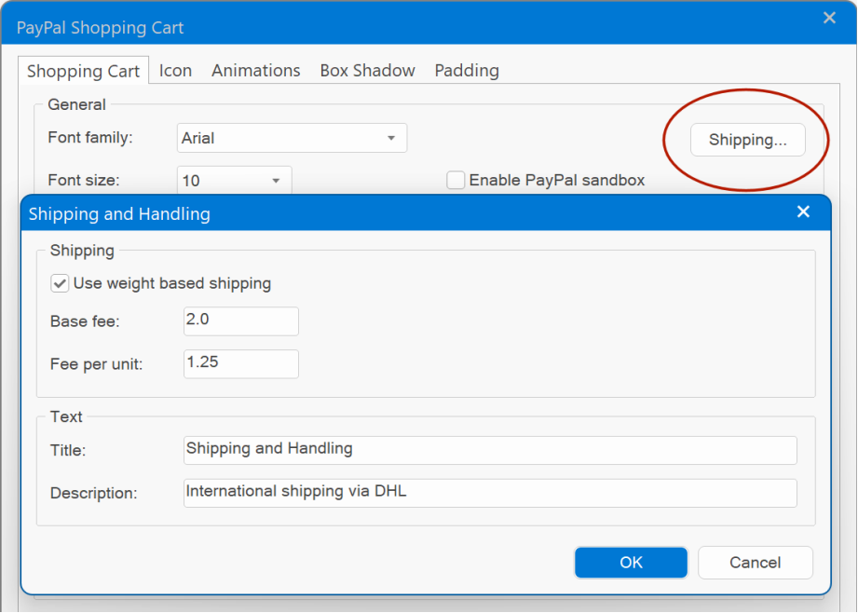This screenshot has width=858, height=613.
Task: Click the Description text field
Action: (x=490, y=493)
